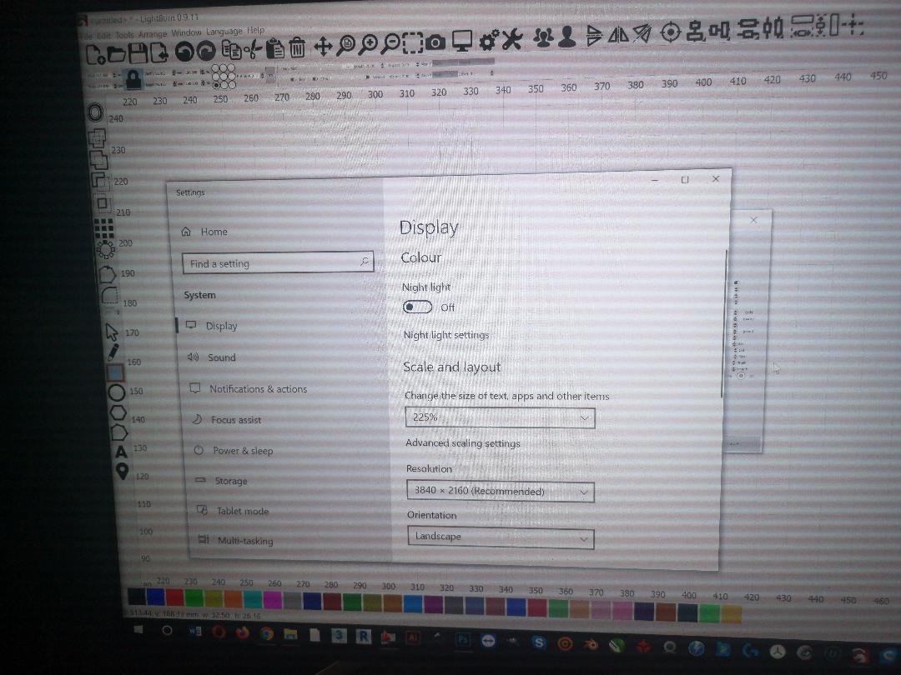Turn on the Night light toggle
This screenshot has height=675, width=901.
click(x=417, y=307)
